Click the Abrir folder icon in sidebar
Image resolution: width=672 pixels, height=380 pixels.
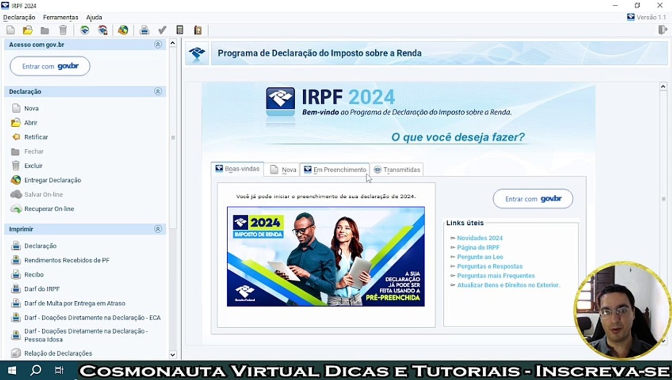click(16, 122)
